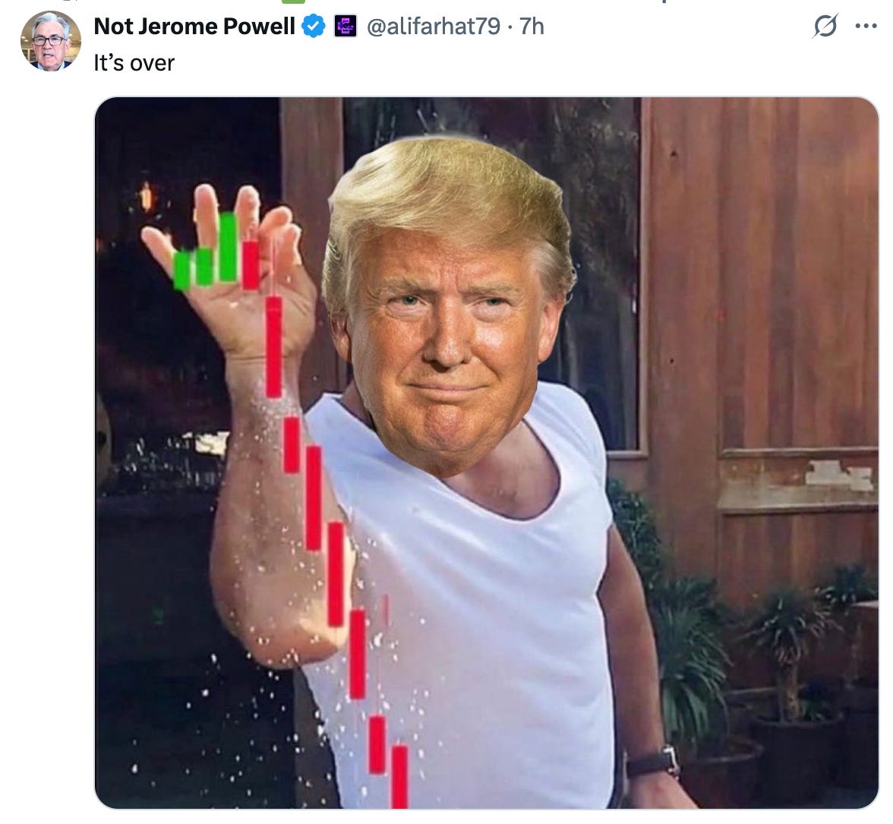Open the three-dot more options menu
Viewport: 893px width, 824px height.
(866, 26)
